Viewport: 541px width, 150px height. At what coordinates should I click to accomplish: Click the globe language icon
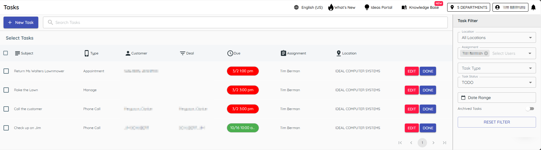tap(296, 7)
